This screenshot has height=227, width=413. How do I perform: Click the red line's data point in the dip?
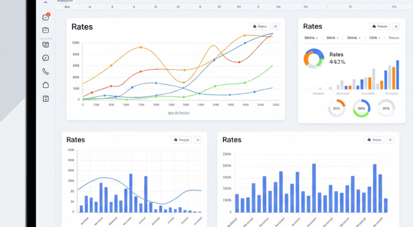point(239,62)
